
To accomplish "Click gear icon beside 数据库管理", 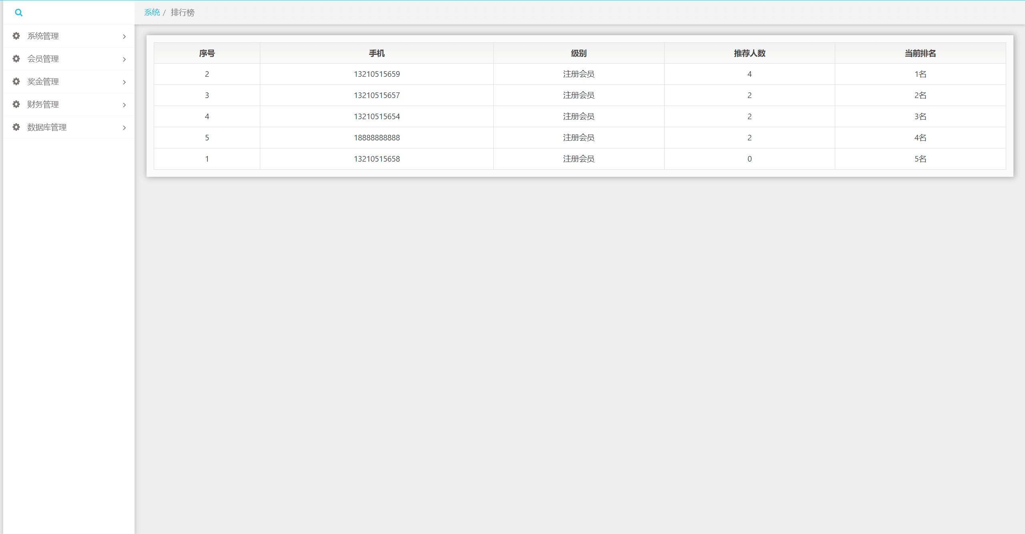I will 16,127.
